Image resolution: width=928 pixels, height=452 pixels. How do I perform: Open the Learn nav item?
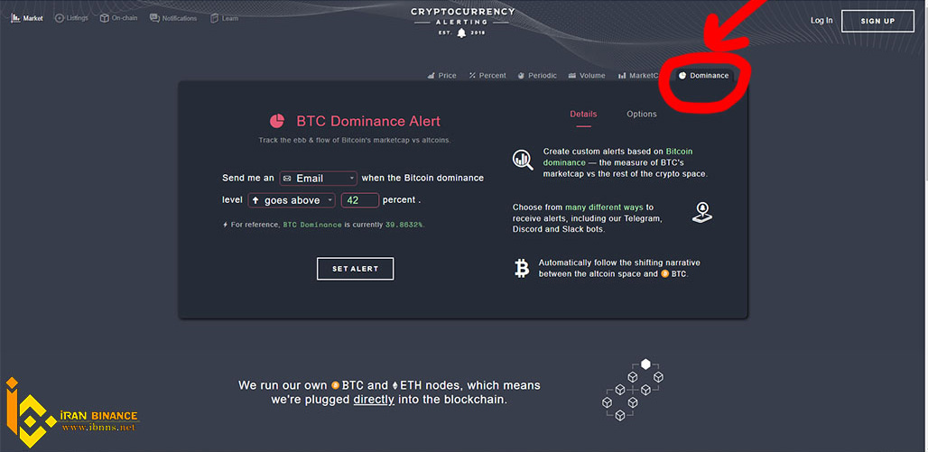[x=224, y=18]
